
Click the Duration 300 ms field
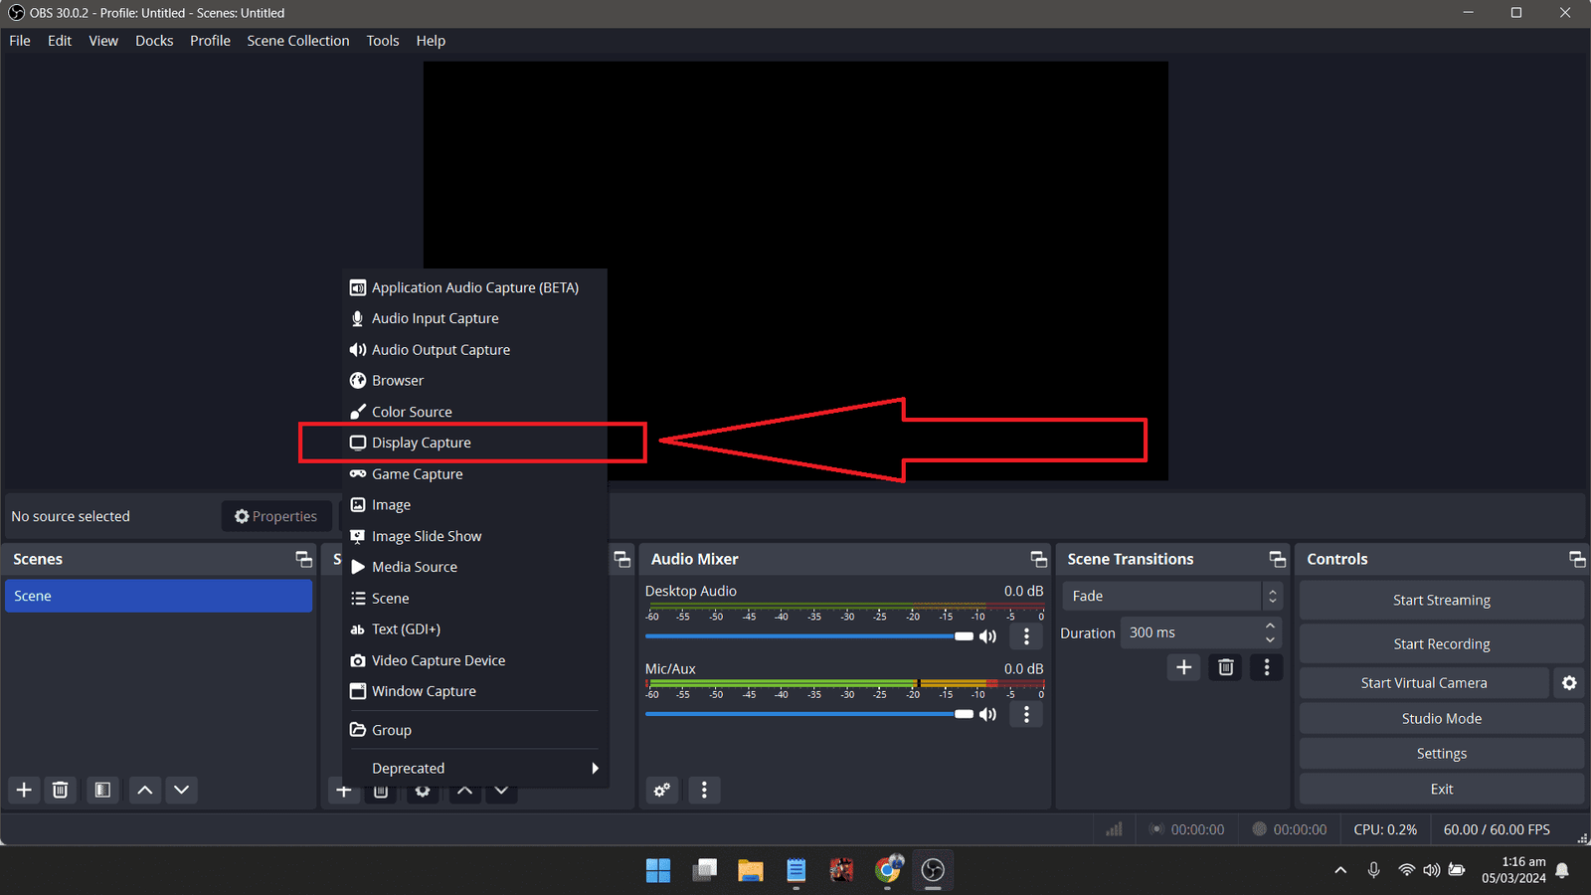[1191, 632]
